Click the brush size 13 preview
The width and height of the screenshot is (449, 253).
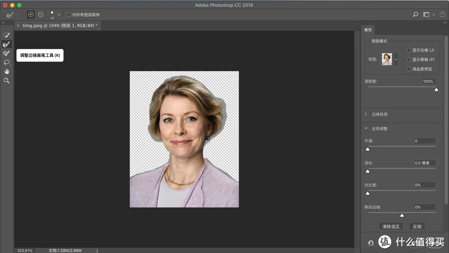click(x=52, y=15)
